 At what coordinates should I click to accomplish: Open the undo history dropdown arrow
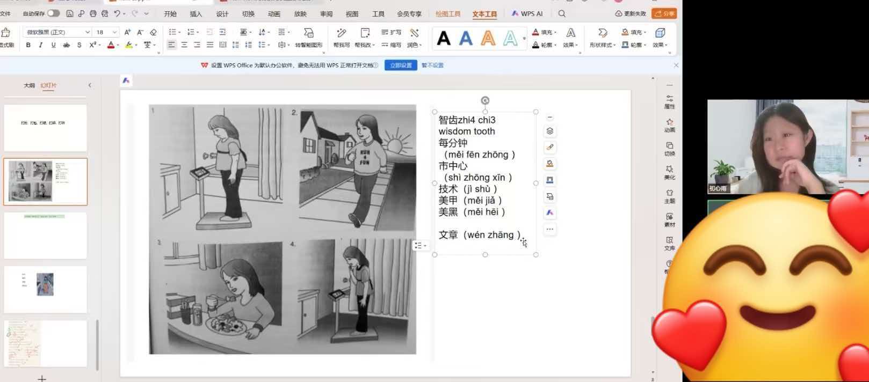(124, 14)
